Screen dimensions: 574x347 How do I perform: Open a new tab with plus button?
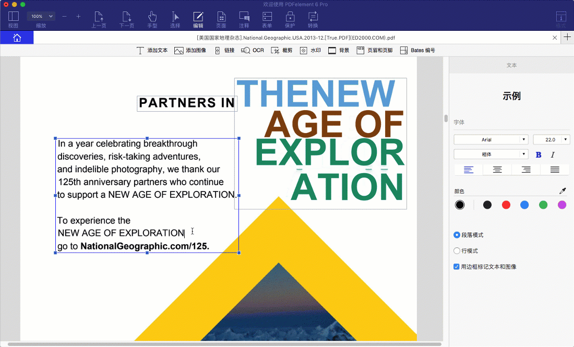[567, 38]
